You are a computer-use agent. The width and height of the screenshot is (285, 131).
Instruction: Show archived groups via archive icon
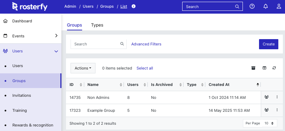coord(253,68)
